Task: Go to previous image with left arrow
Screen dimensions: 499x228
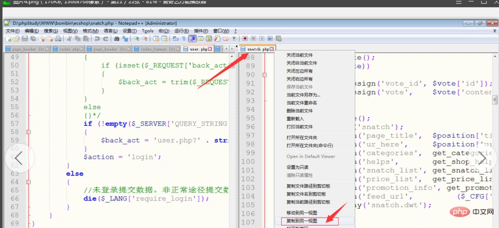Action: tap(19, 158)
